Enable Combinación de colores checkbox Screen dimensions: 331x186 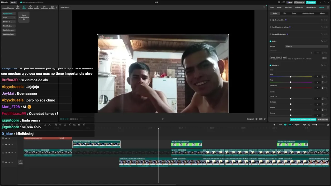pos(270,27)
